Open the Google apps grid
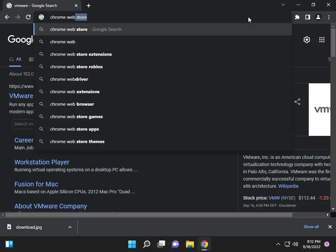Screen dimensions: 336x252 (x=322, y=40)
